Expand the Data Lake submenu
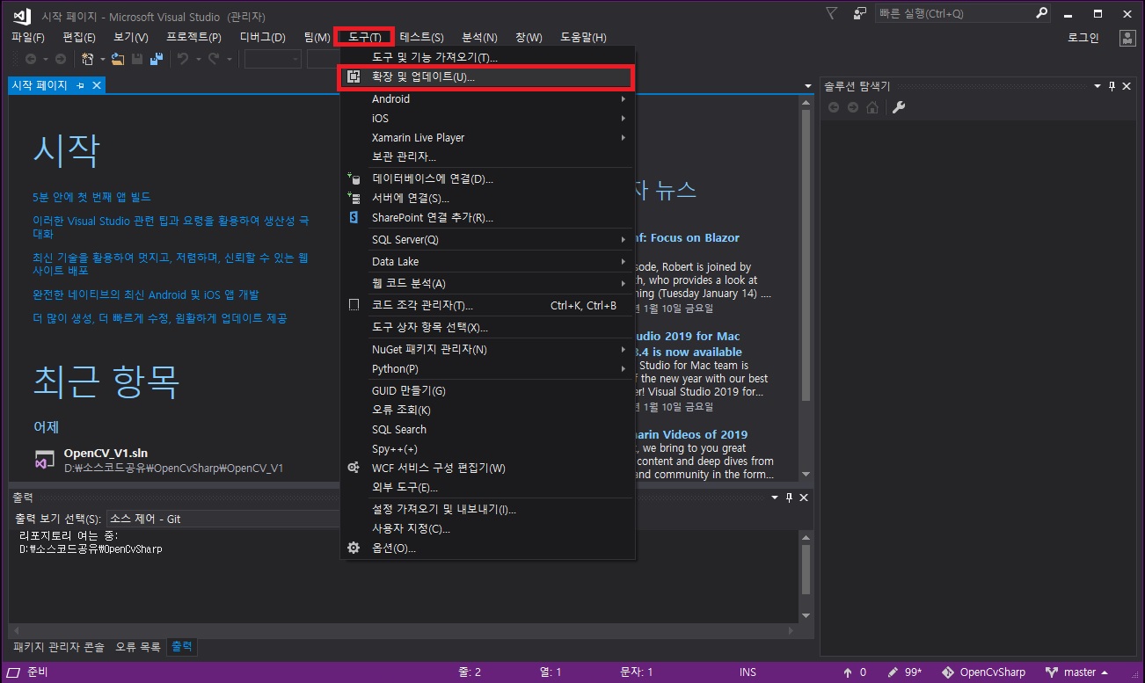The height and width of the screenshot is (683, 1145). 486,262
